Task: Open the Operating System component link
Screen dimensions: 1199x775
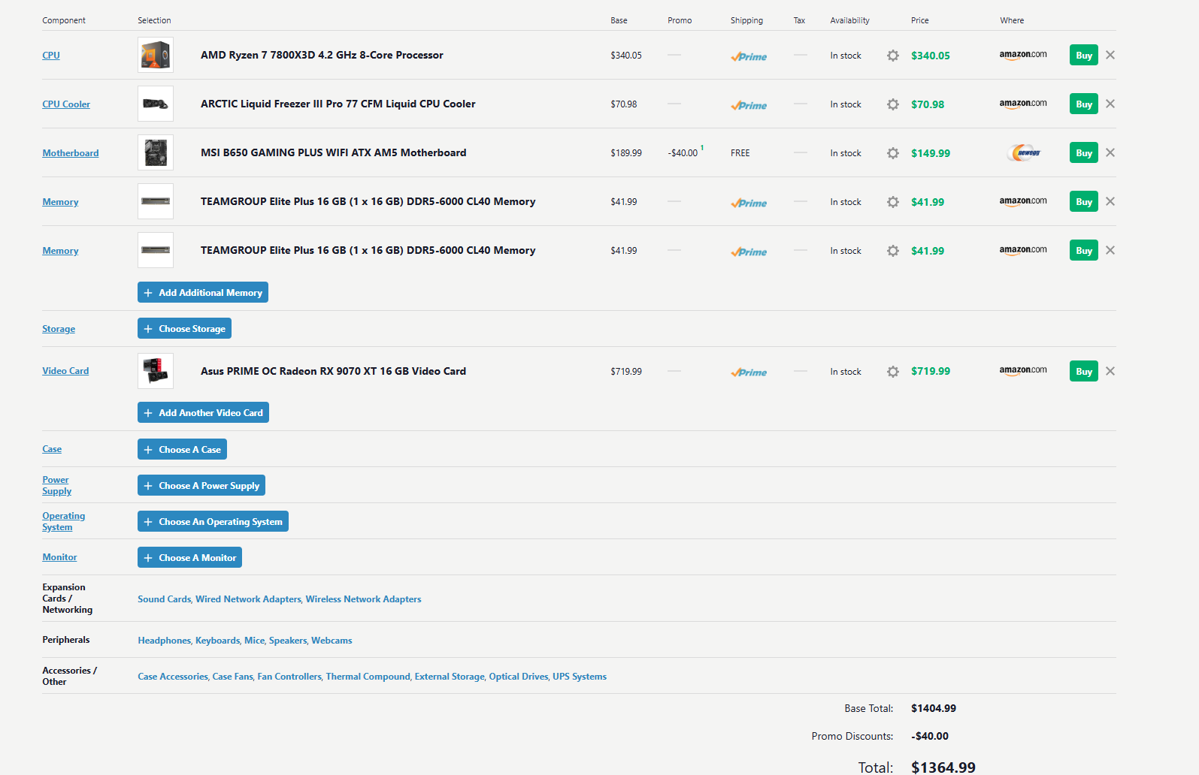Action: click(x=64, y=521)
